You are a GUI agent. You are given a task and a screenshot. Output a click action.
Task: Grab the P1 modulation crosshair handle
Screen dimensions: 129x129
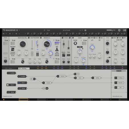click(x=38, y=66)
